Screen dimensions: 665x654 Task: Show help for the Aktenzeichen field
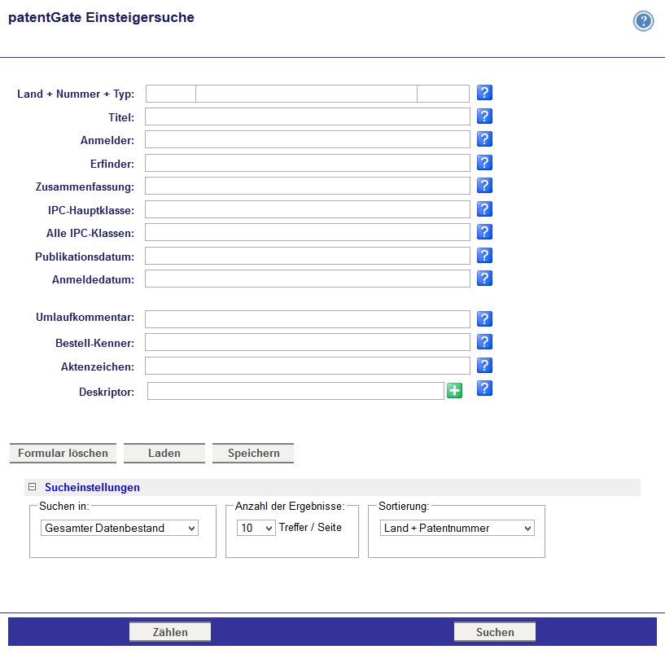484,366
